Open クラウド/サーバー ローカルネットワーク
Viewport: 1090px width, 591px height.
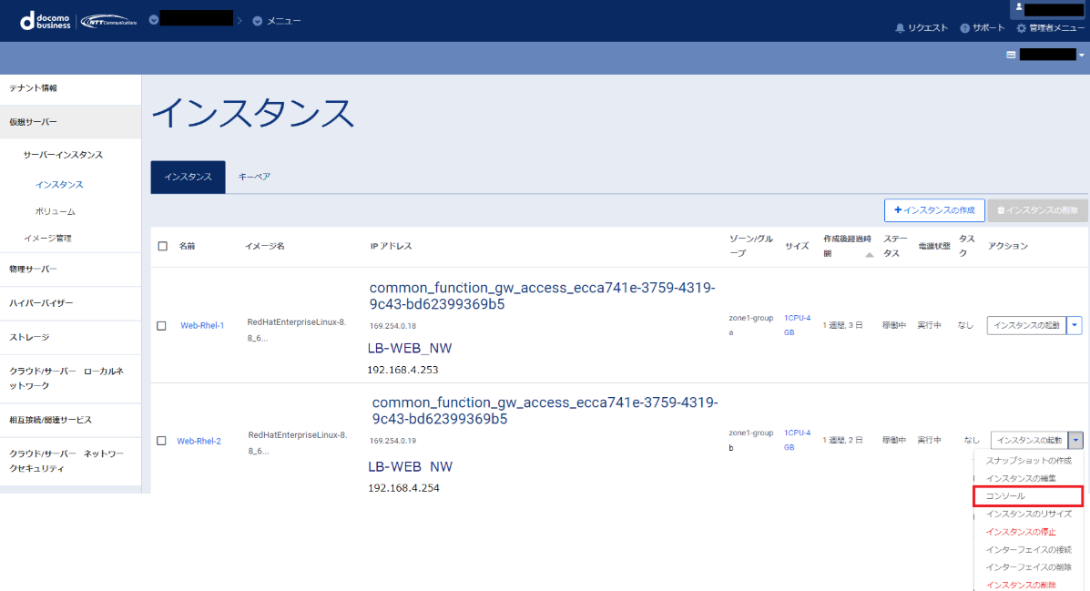point(70,378)
